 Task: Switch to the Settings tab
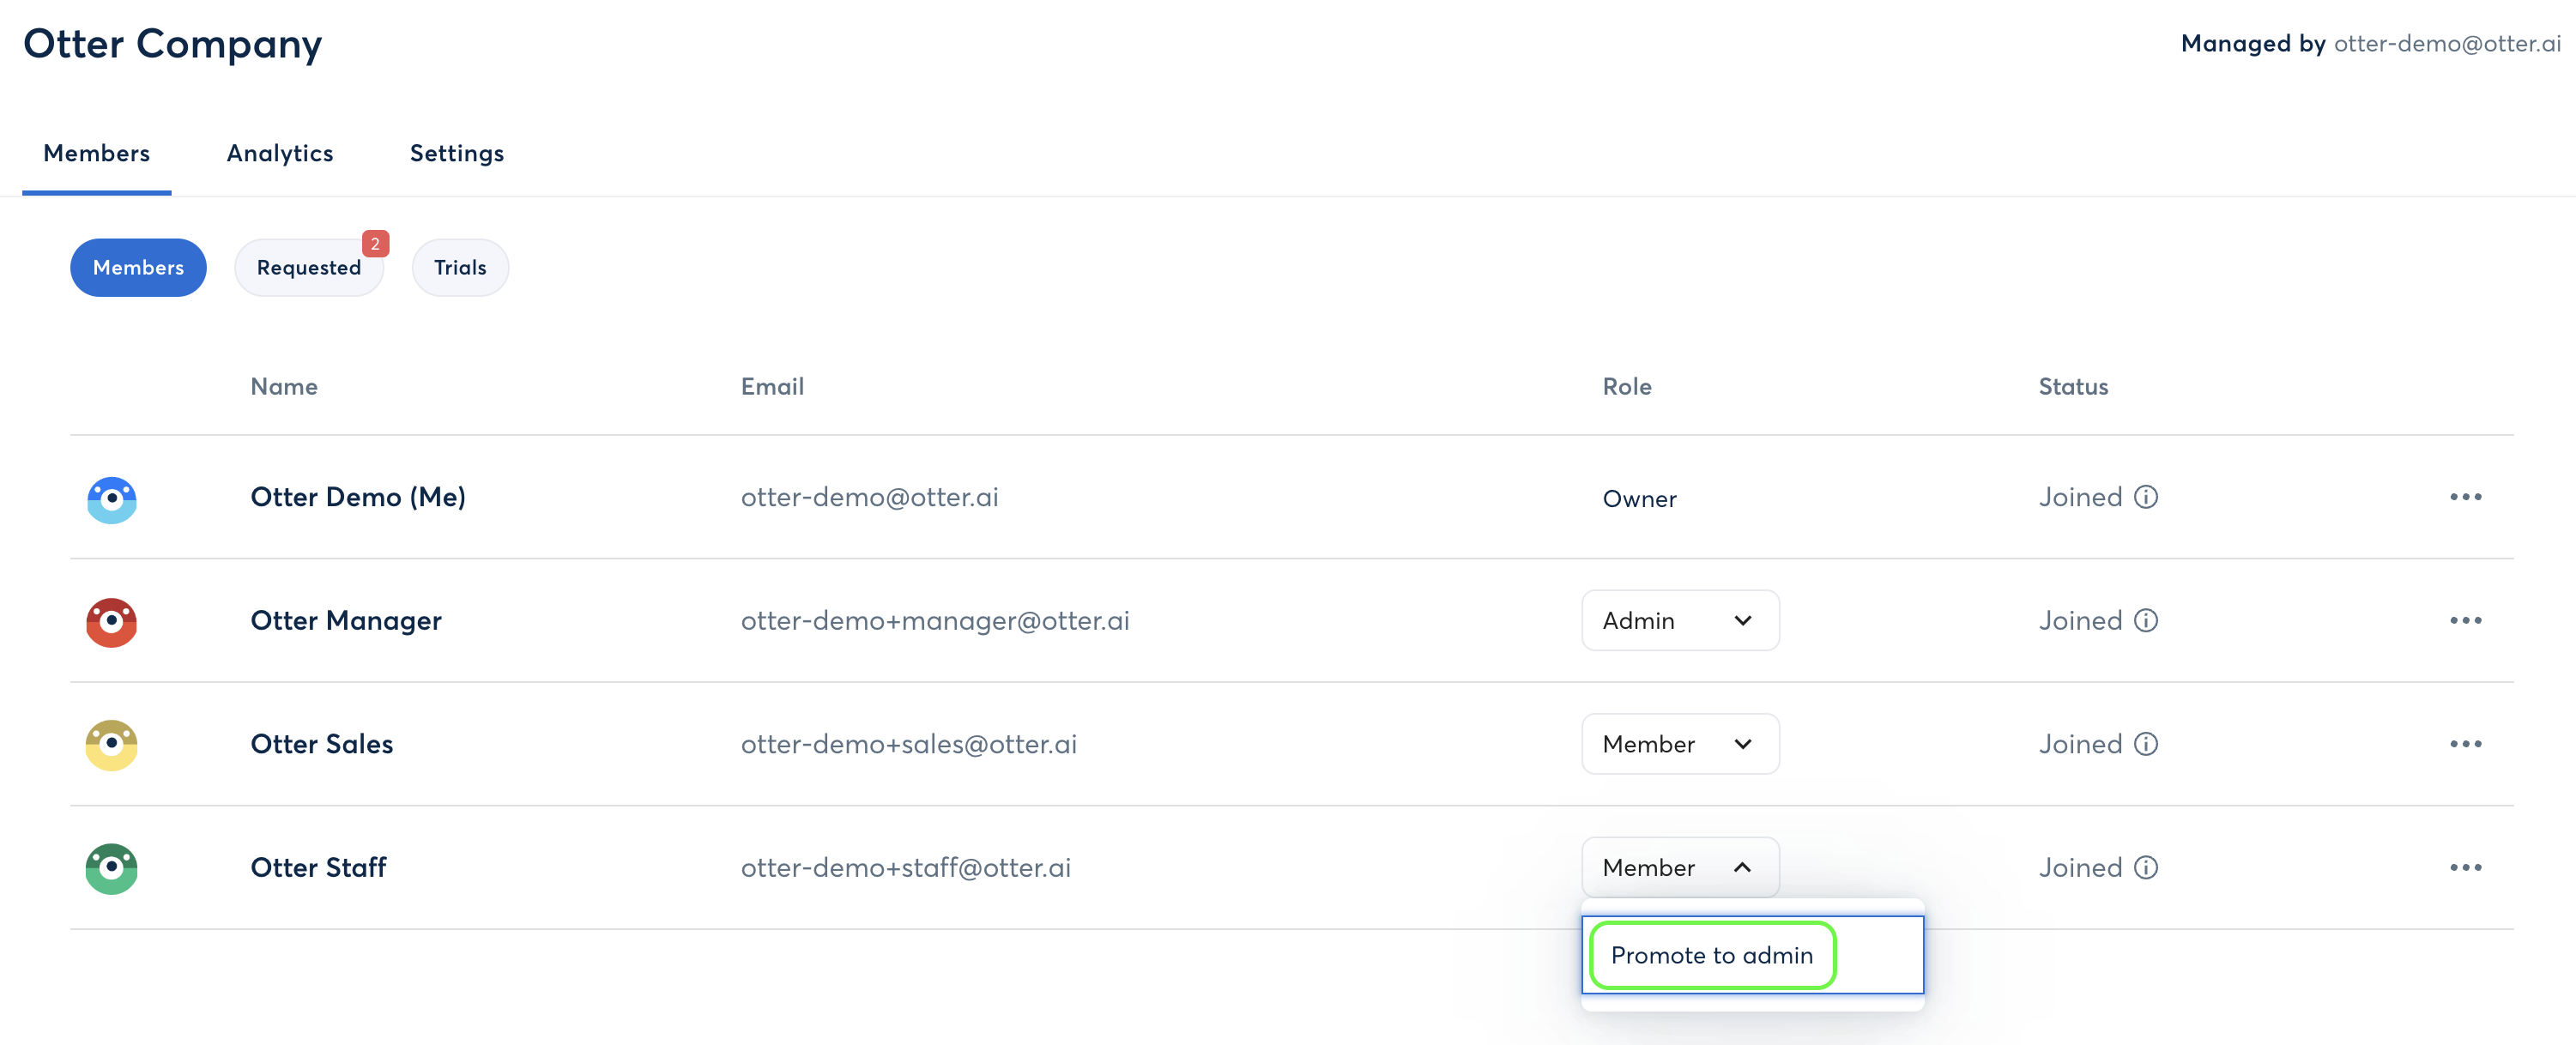pos(457,153)
